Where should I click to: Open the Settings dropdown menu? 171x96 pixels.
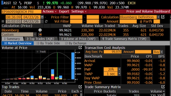[x=79, y=12]
